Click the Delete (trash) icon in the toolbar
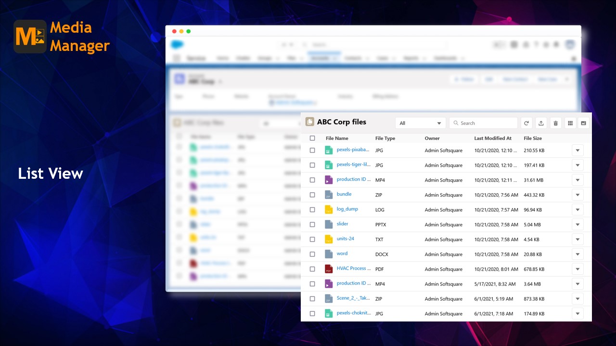This screenshot has width=616, height=346. (x=556, y=123)
